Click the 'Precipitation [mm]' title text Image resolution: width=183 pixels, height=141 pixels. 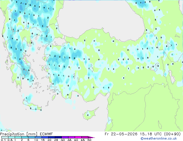[18, 134]
